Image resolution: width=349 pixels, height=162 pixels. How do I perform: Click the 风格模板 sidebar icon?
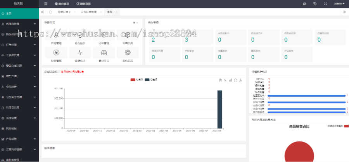(3, 129)
